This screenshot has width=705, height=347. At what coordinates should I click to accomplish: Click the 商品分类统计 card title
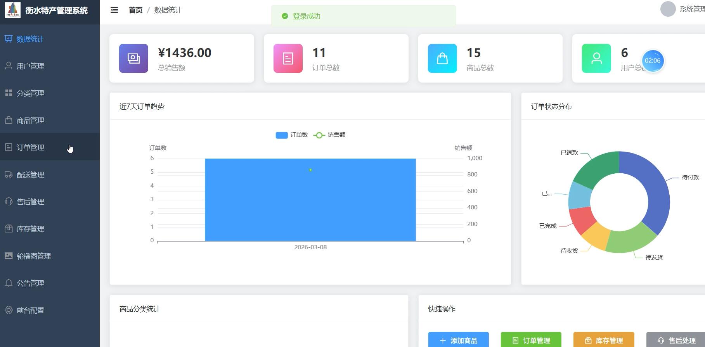pyautogui.click(x=140, y=309)
